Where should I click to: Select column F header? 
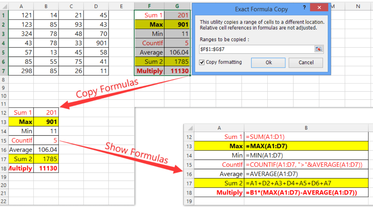(149, 6)
